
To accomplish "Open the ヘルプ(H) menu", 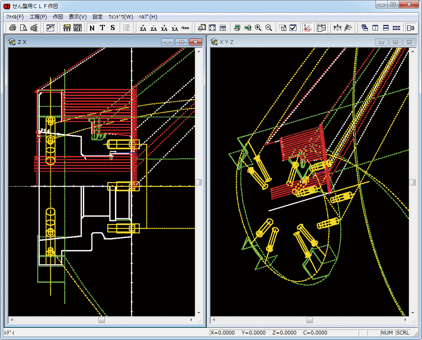I will [148, 16].
